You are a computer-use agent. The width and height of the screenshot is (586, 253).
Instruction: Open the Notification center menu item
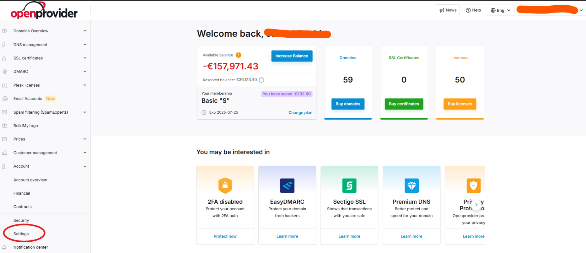pos(31,247)
